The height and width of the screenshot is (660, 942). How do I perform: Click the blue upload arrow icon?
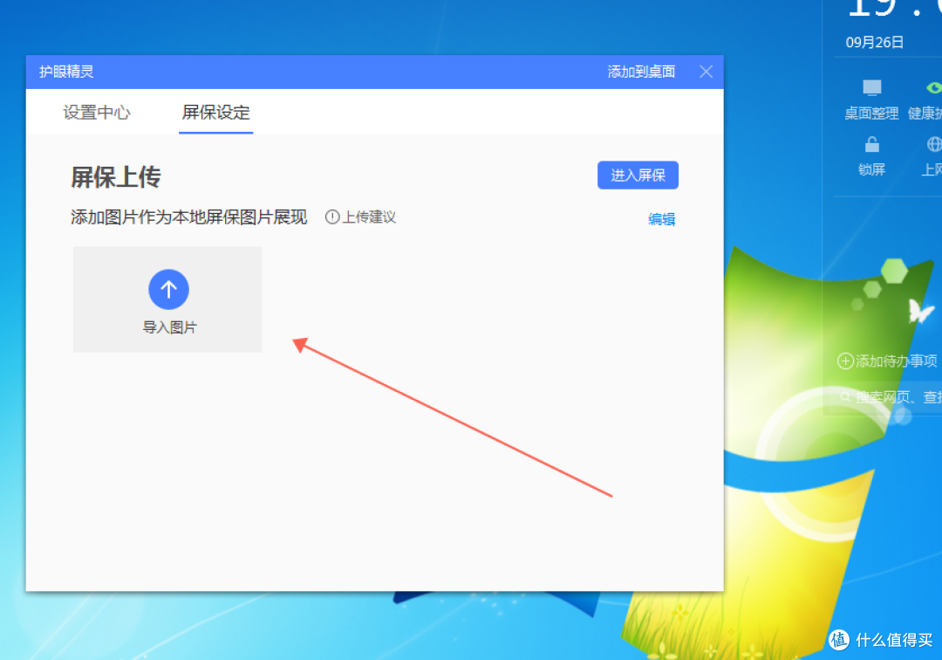[x=169, y=289]
